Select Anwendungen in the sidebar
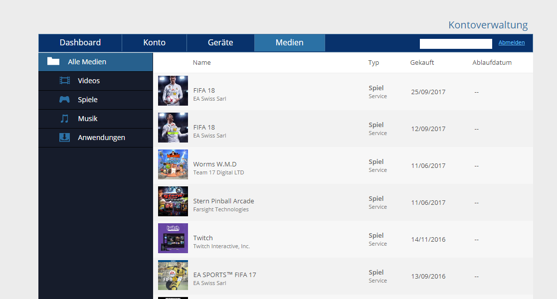This screenshot has width=557, height=299. click(x=96, y=138)
